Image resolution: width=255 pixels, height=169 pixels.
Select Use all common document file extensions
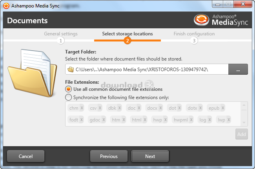[68, 89]
